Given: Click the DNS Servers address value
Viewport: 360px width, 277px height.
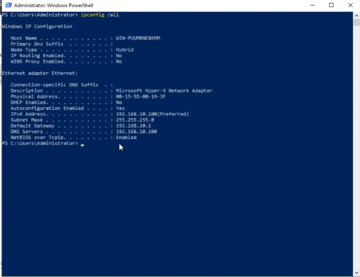Looking at the screenshot, I should 136,132.
